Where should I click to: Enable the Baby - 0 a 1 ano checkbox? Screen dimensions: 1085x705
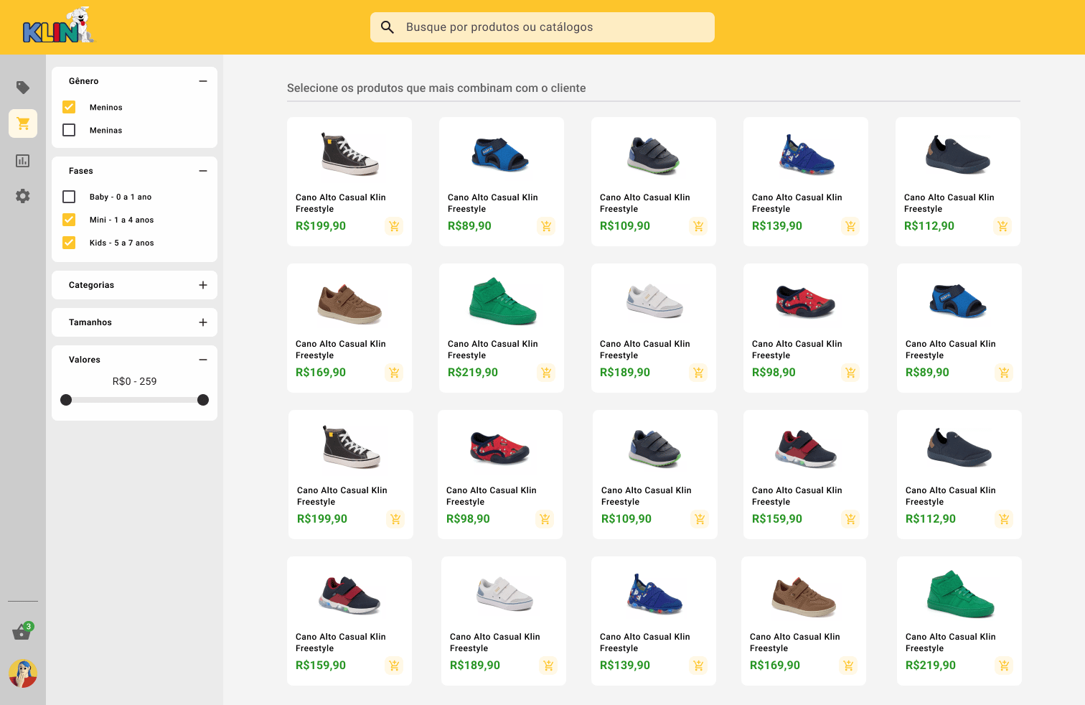click(69, 197)
